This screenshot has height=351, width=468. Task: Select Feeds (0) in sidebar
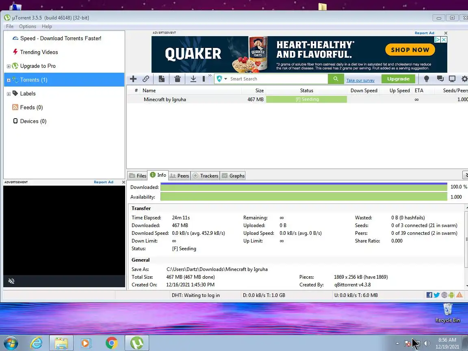(x=28, y=107)
